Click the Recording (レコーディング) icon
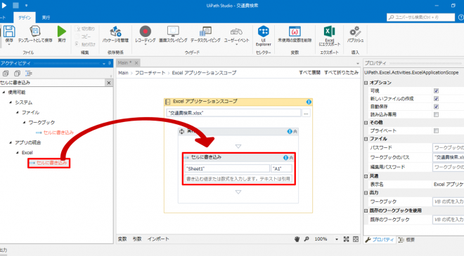This screenshot has width=464, height=256. pyautogui.click(x=145, y=32)
